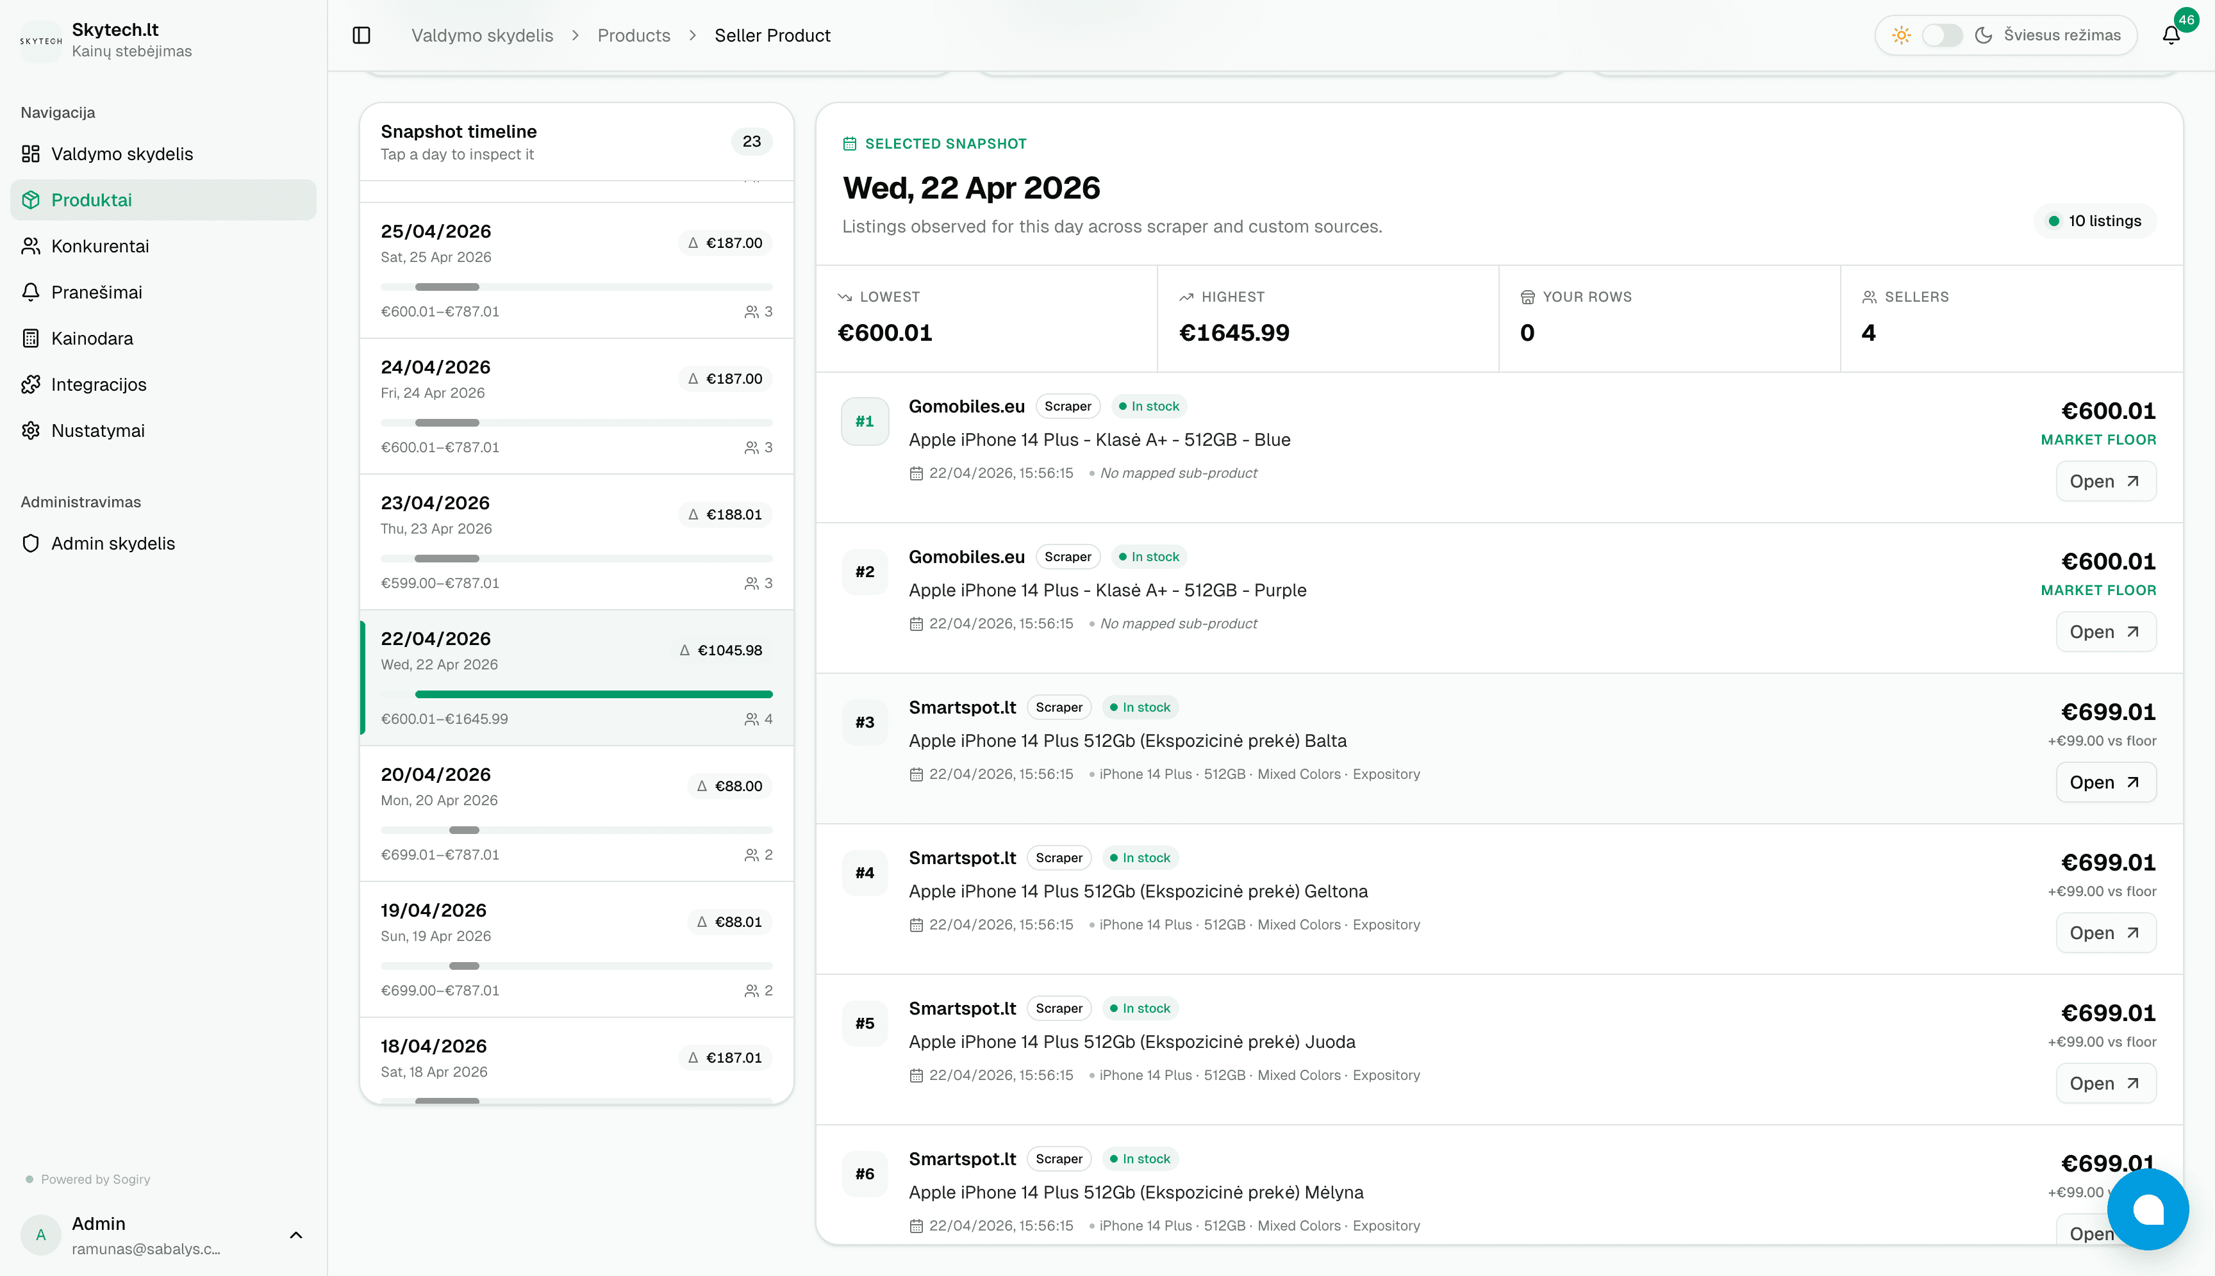Click the Konkurentai people icon
Screen dimensions: 2215x1276
pos(31,246)
